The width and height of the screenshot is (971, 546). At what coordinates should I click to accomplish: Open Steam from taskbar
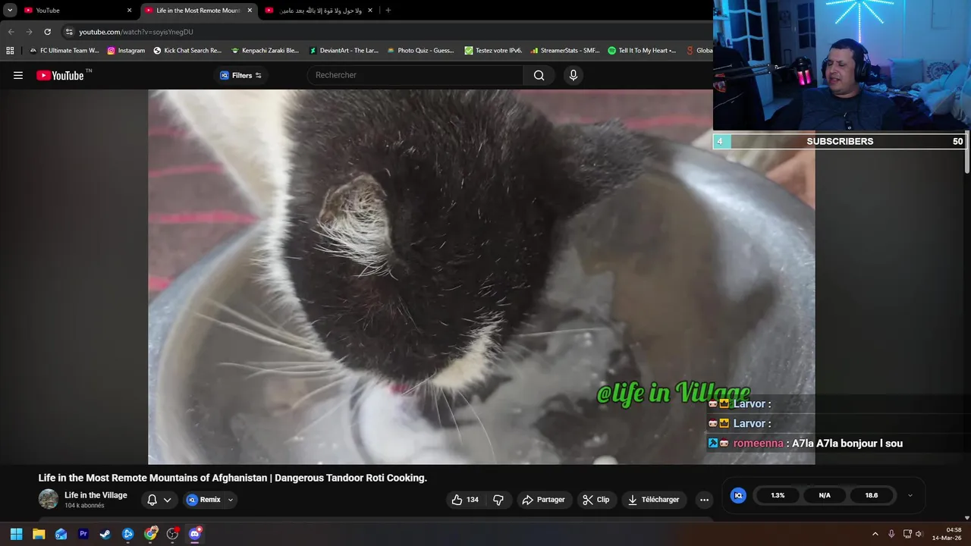105,534
